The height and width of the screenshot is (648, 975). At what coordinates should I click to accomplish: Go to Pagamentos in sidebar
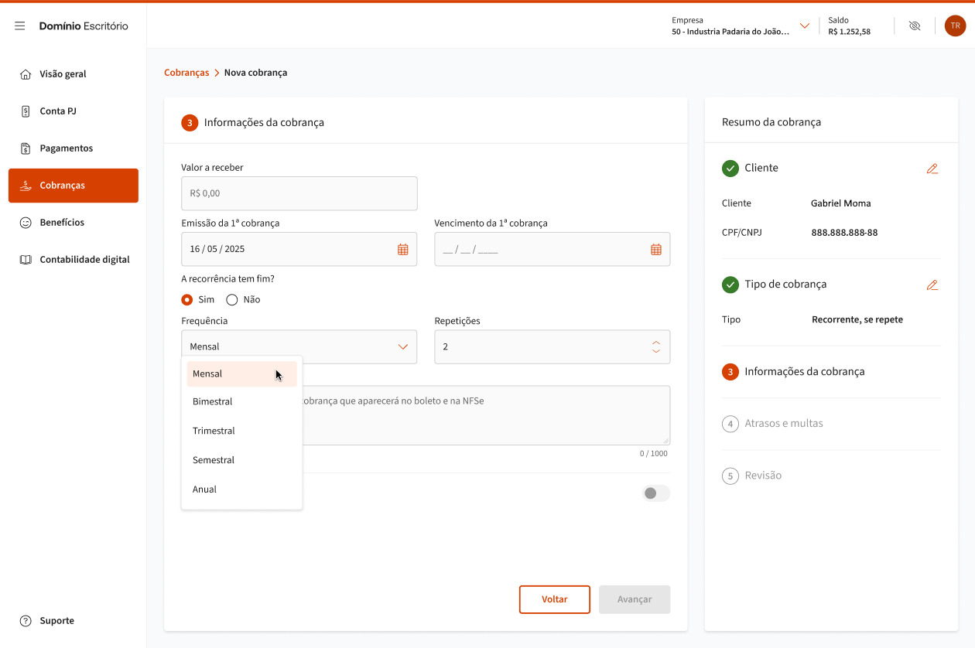point(67,148)
